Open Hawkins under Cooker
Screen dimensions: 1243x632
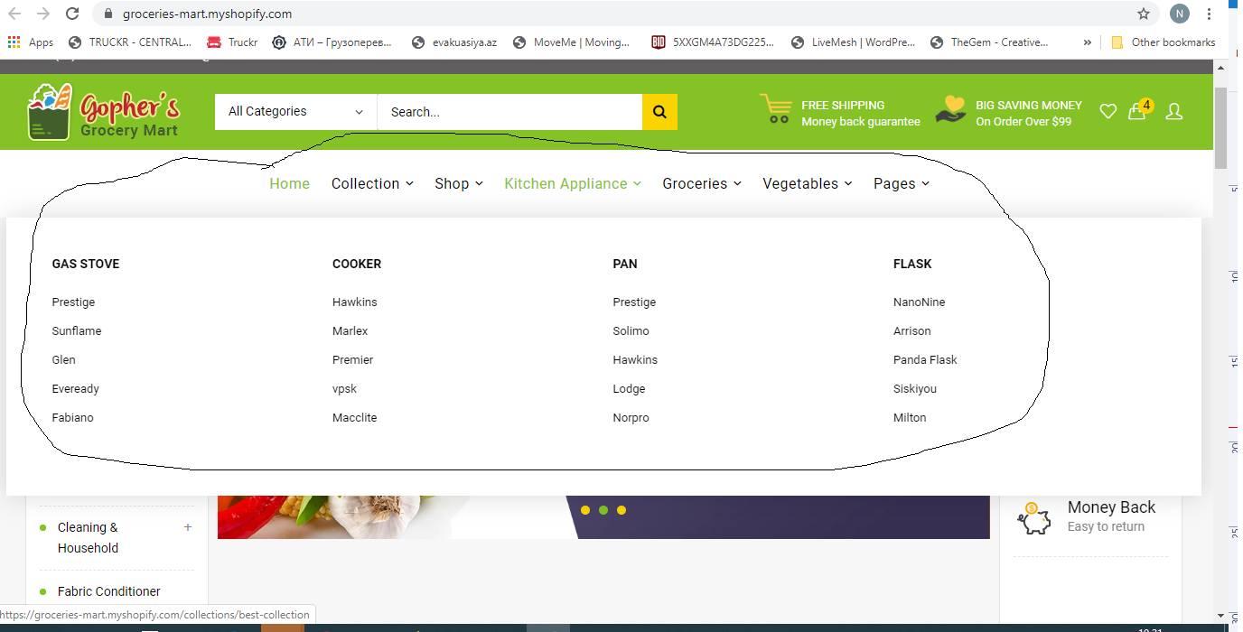(355, 302)
